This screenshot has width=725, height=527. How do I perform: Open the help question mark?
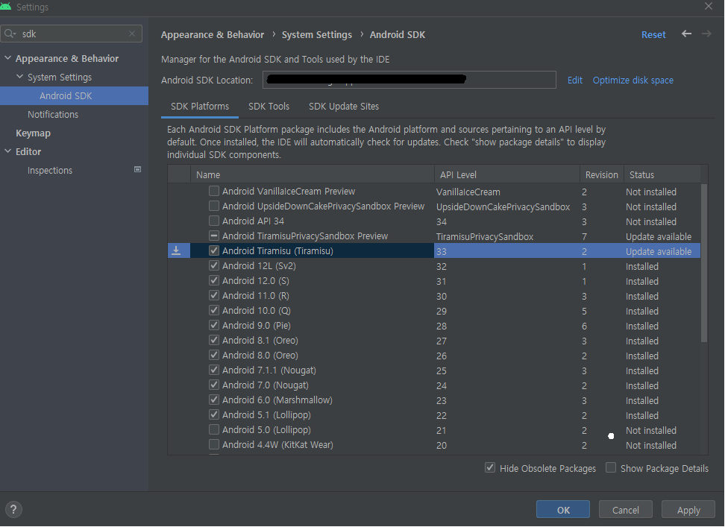click(13, 509)
